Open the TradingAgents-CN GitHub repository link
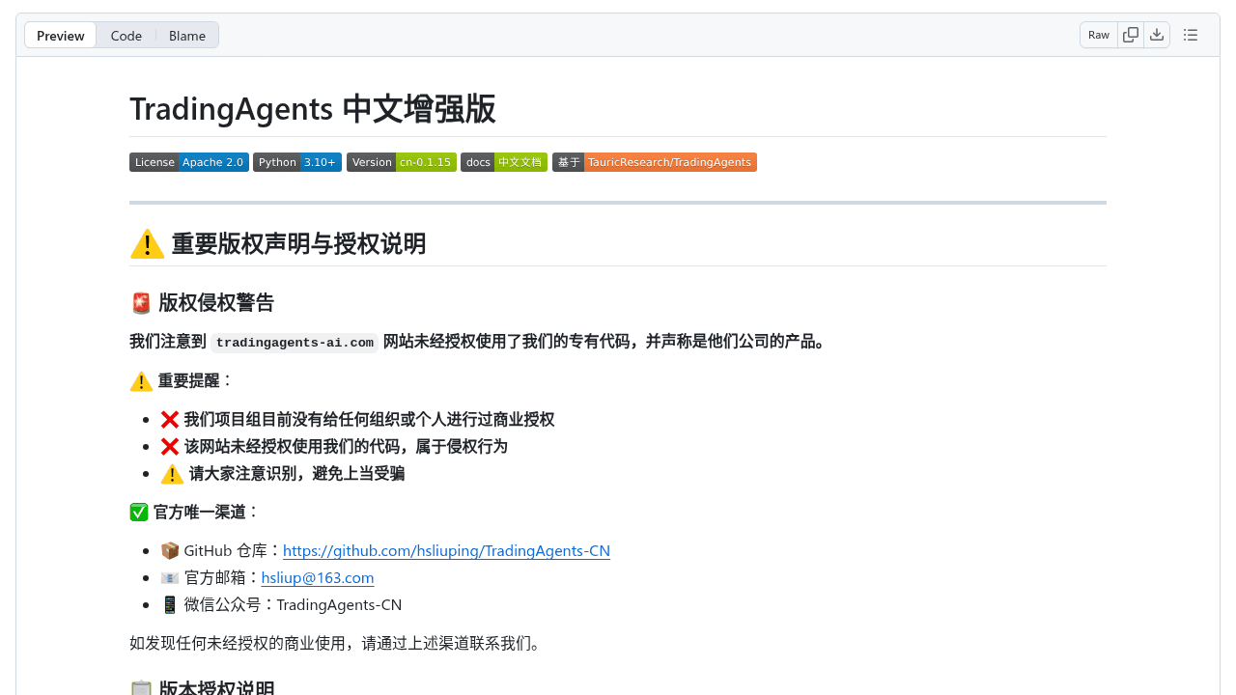 pyautogui.click(x=446, y=550)
